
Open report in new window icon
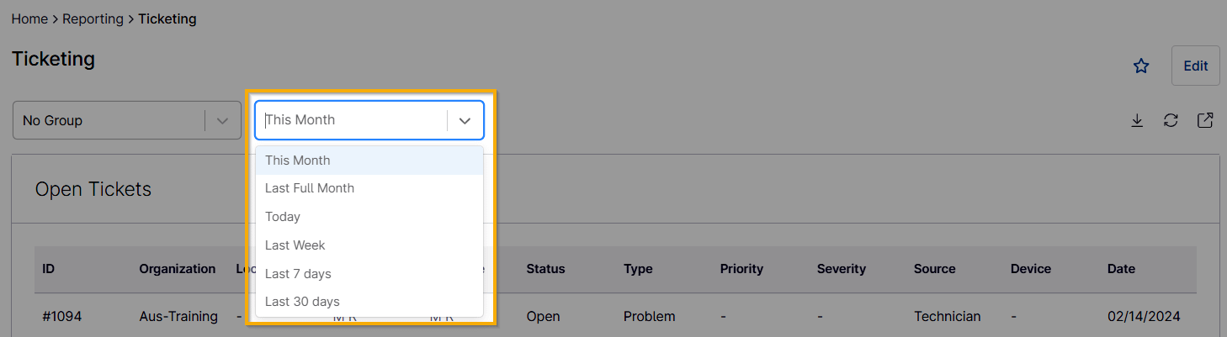pos(1205,121)
